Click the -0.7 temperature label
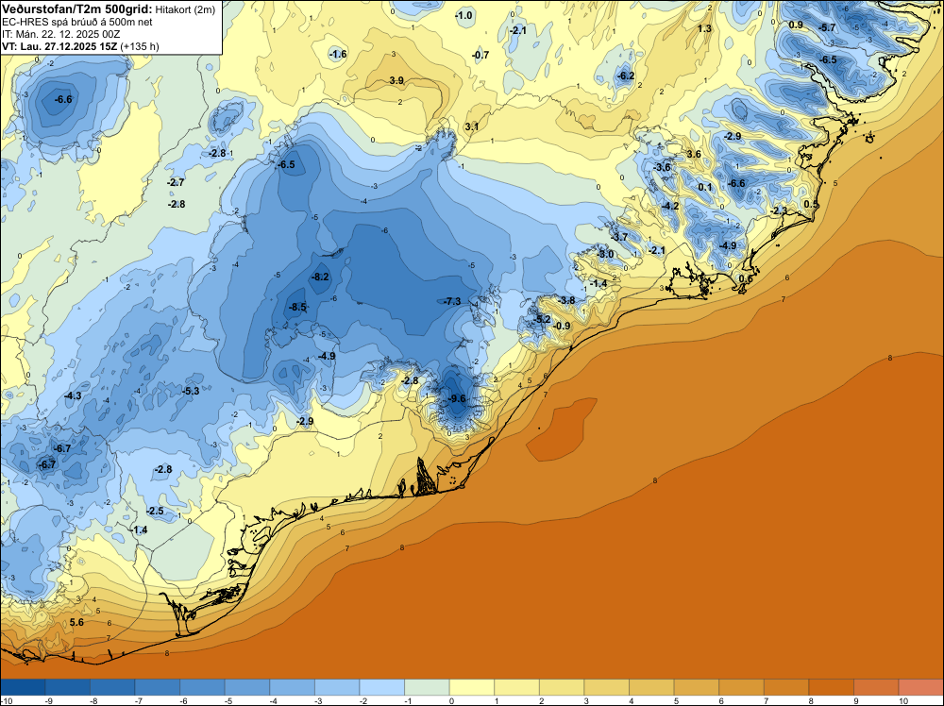This screenshot has width=944, height=706. (x=480, y=55)
